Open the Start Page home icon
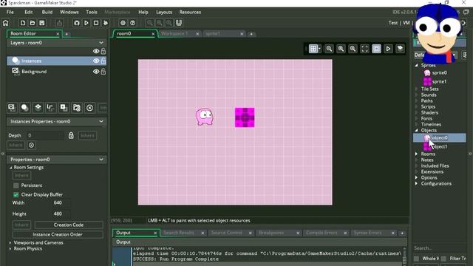This screenshot has height=266, width=473. coord(5,23)
